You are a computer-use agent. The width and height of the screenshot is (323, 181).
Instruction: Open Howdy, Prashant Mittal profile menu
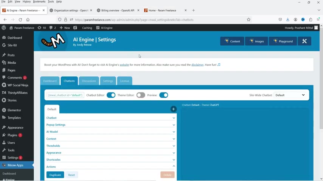(301, 28)
